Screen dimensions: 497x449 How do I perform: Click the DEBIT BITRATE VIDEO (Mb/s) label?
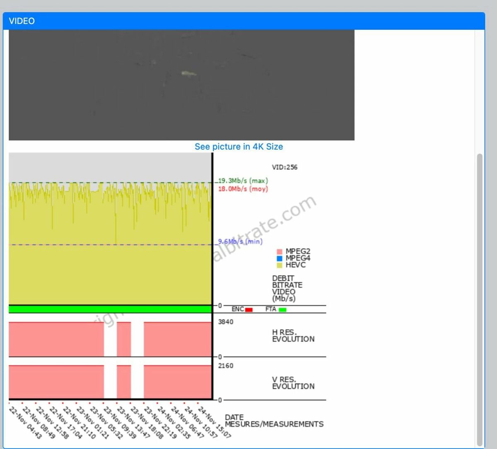click(287, 288)
